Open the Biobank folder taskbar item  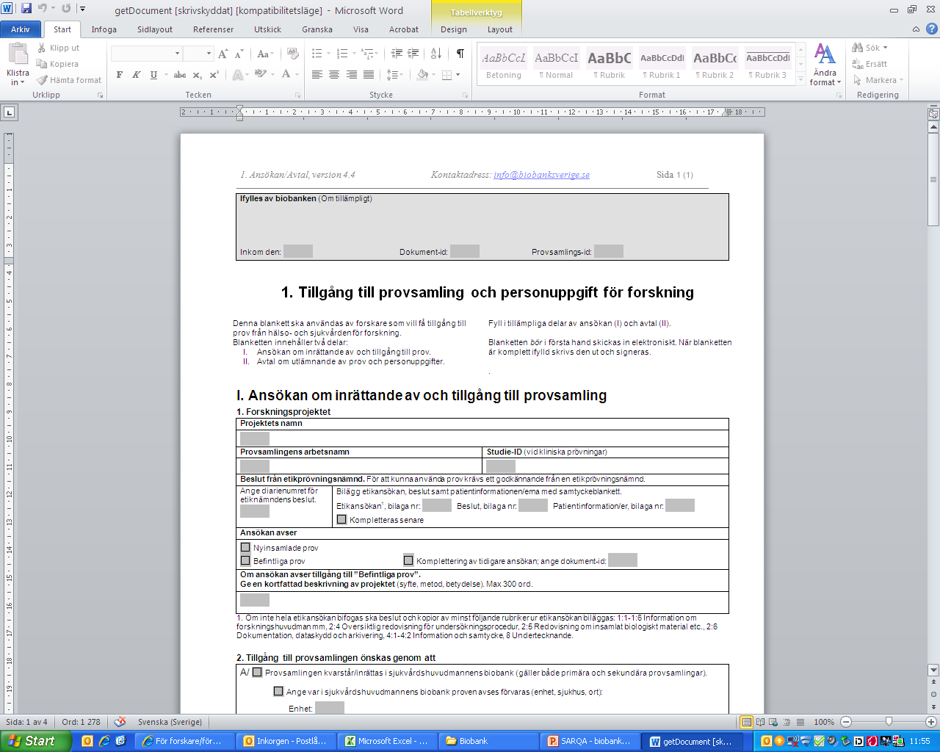click(488, 741)
